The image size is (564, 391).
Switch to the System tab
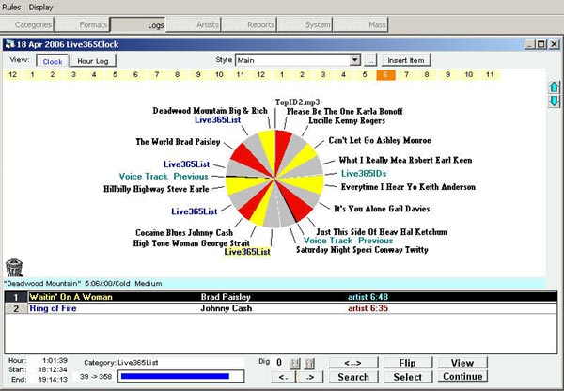pyautogui.click(x=305, y=24)
